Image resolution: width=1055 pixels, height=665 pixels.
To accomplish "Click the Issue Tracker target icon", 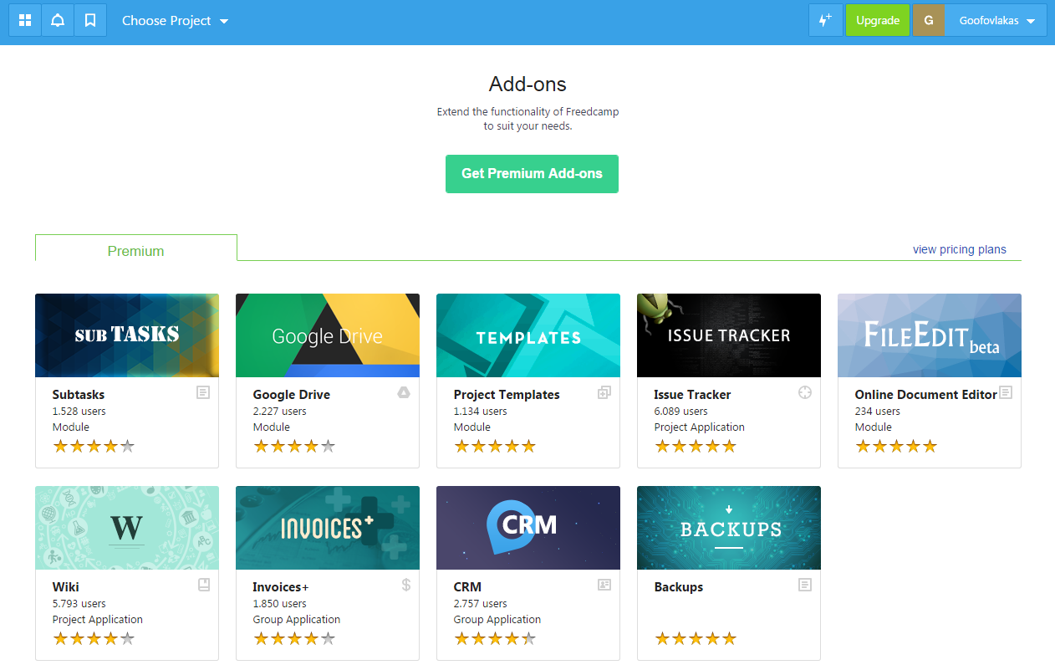I will click(805, 392).
